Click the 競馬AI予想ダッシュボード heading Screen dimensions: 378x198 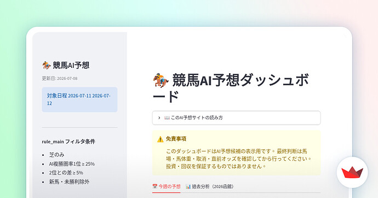[x=231, y=88]
